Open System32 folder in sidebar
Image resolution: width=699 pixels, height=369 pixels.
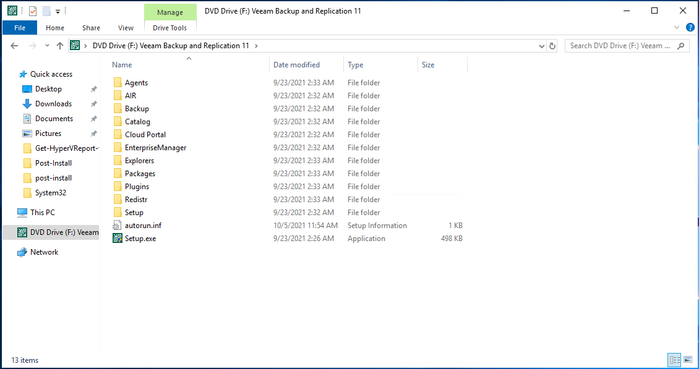click(50, 192)
